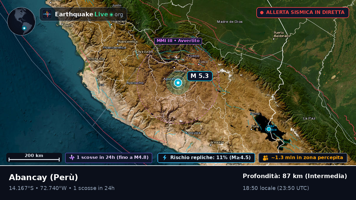Click the "MMI III • Avvertito" intensity label
The height and width of the screenshot is (200, 356).
click(178, 41)
